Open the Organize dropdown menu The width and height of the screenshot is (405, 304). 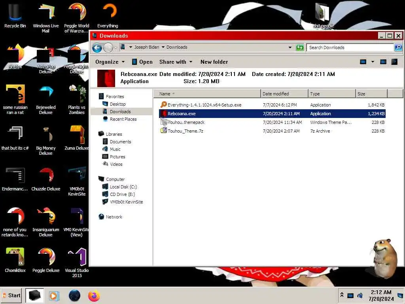click(110, 62)
